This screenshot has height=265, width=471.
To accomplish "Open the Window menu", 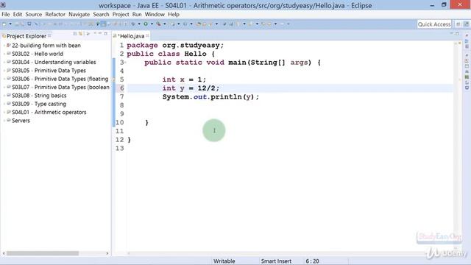I will pyautogui.click(x=155, y=15).
